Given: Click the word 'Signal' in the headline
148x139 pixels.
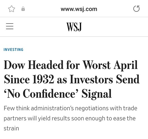Looking at the screenshot, I should (x=97, y=94).
